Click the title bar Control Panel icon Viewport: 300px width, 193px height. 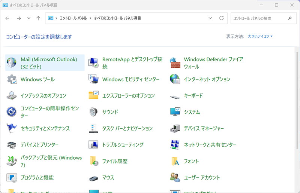5,5
